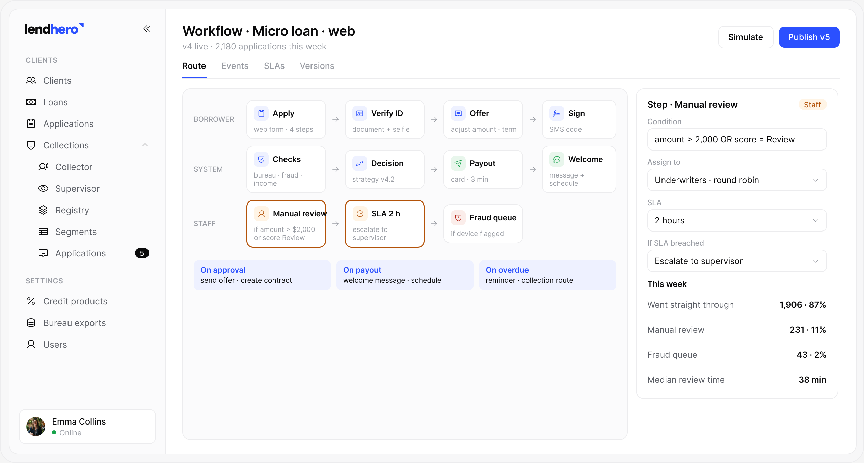Collapse the Collections submenu chevron
864x463 pixels.
pyautogui.click(x=145, y=145)
